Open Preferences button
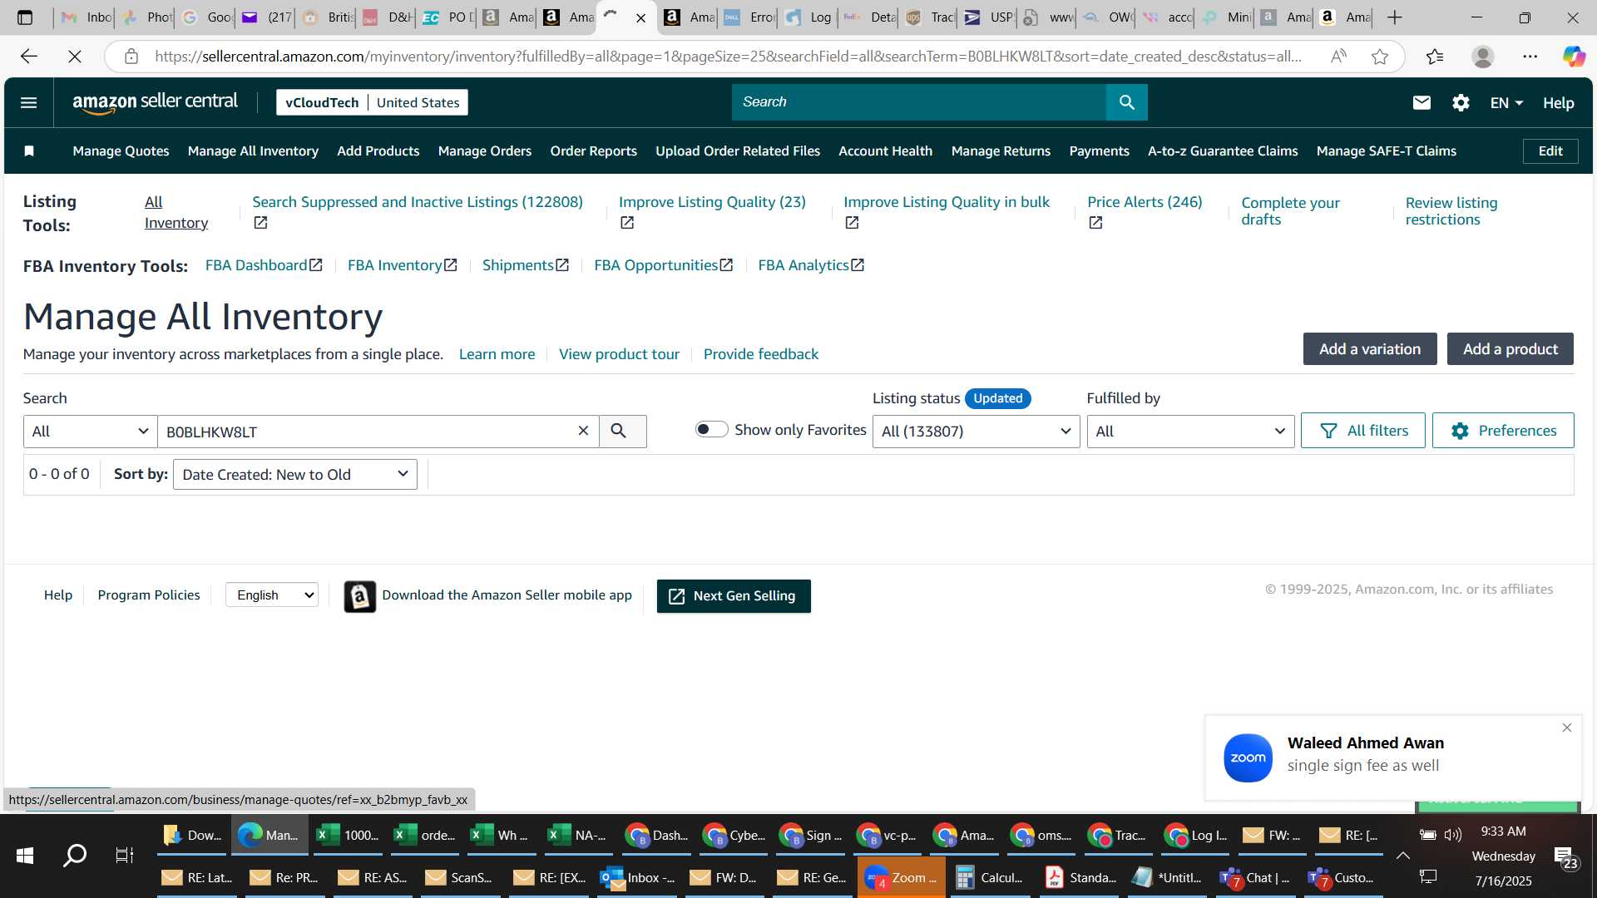Image resolution: width=1597 pixels, height=898 pixels. coord(1503,431)
